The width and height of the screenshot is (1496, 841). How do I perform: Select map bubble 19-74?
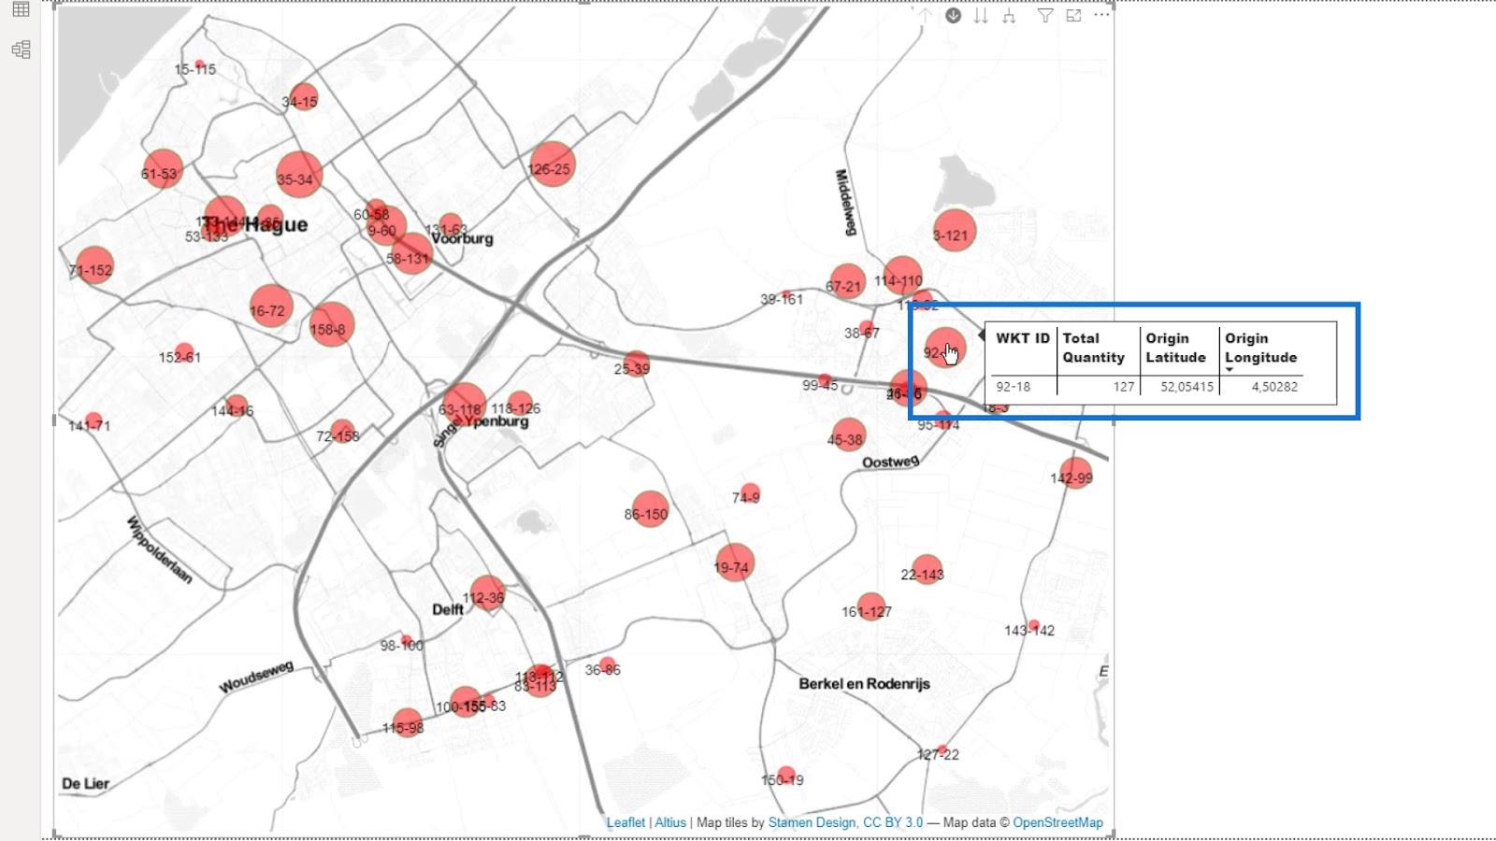click(735, 563)
